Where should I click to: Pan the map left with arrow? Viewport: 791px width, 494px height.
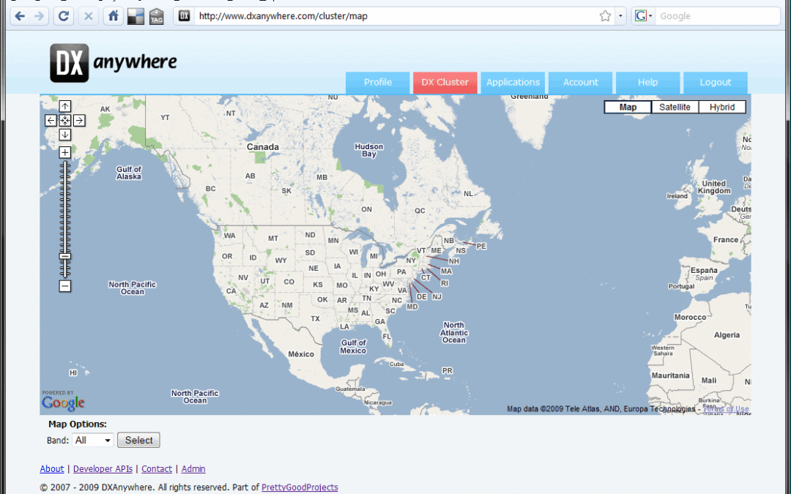coord(51,121)
